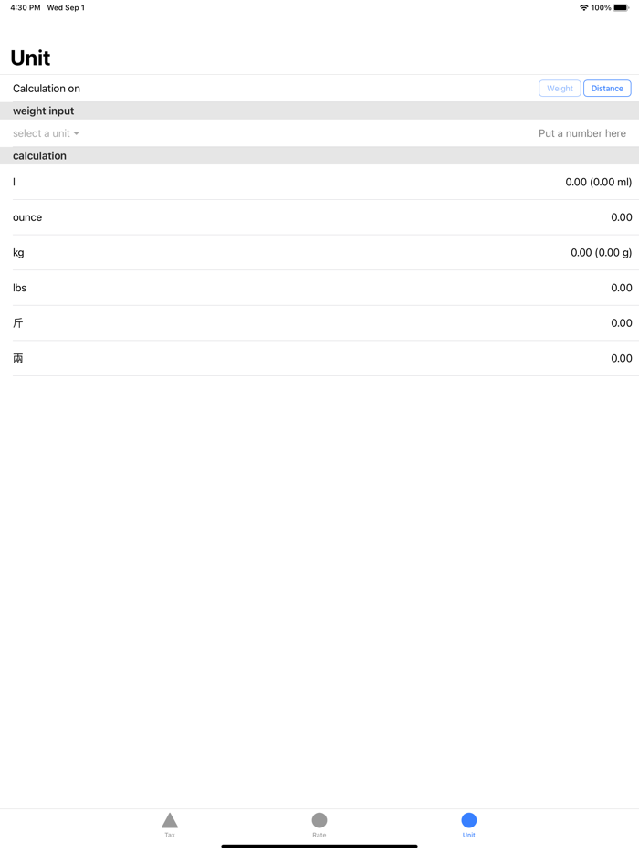
Task: Tap the Tax triangle icon
Action: pyautogui.click(x=170, y=820)
